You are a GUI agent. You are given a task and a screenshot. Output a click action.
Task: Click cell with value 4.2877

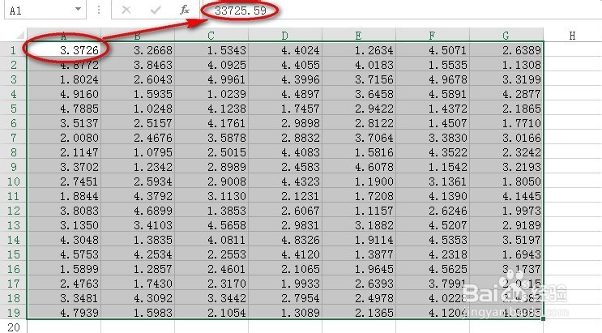tap(506, 94)
